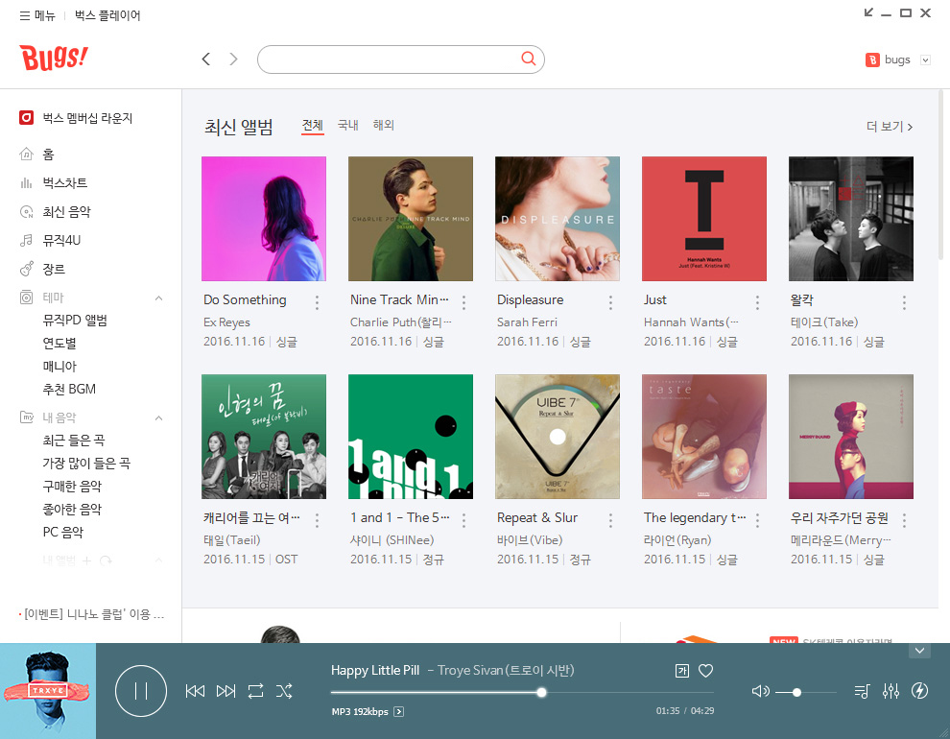Open more options for Just album
The image size is (950, 739).
click(x=757, y=302)
